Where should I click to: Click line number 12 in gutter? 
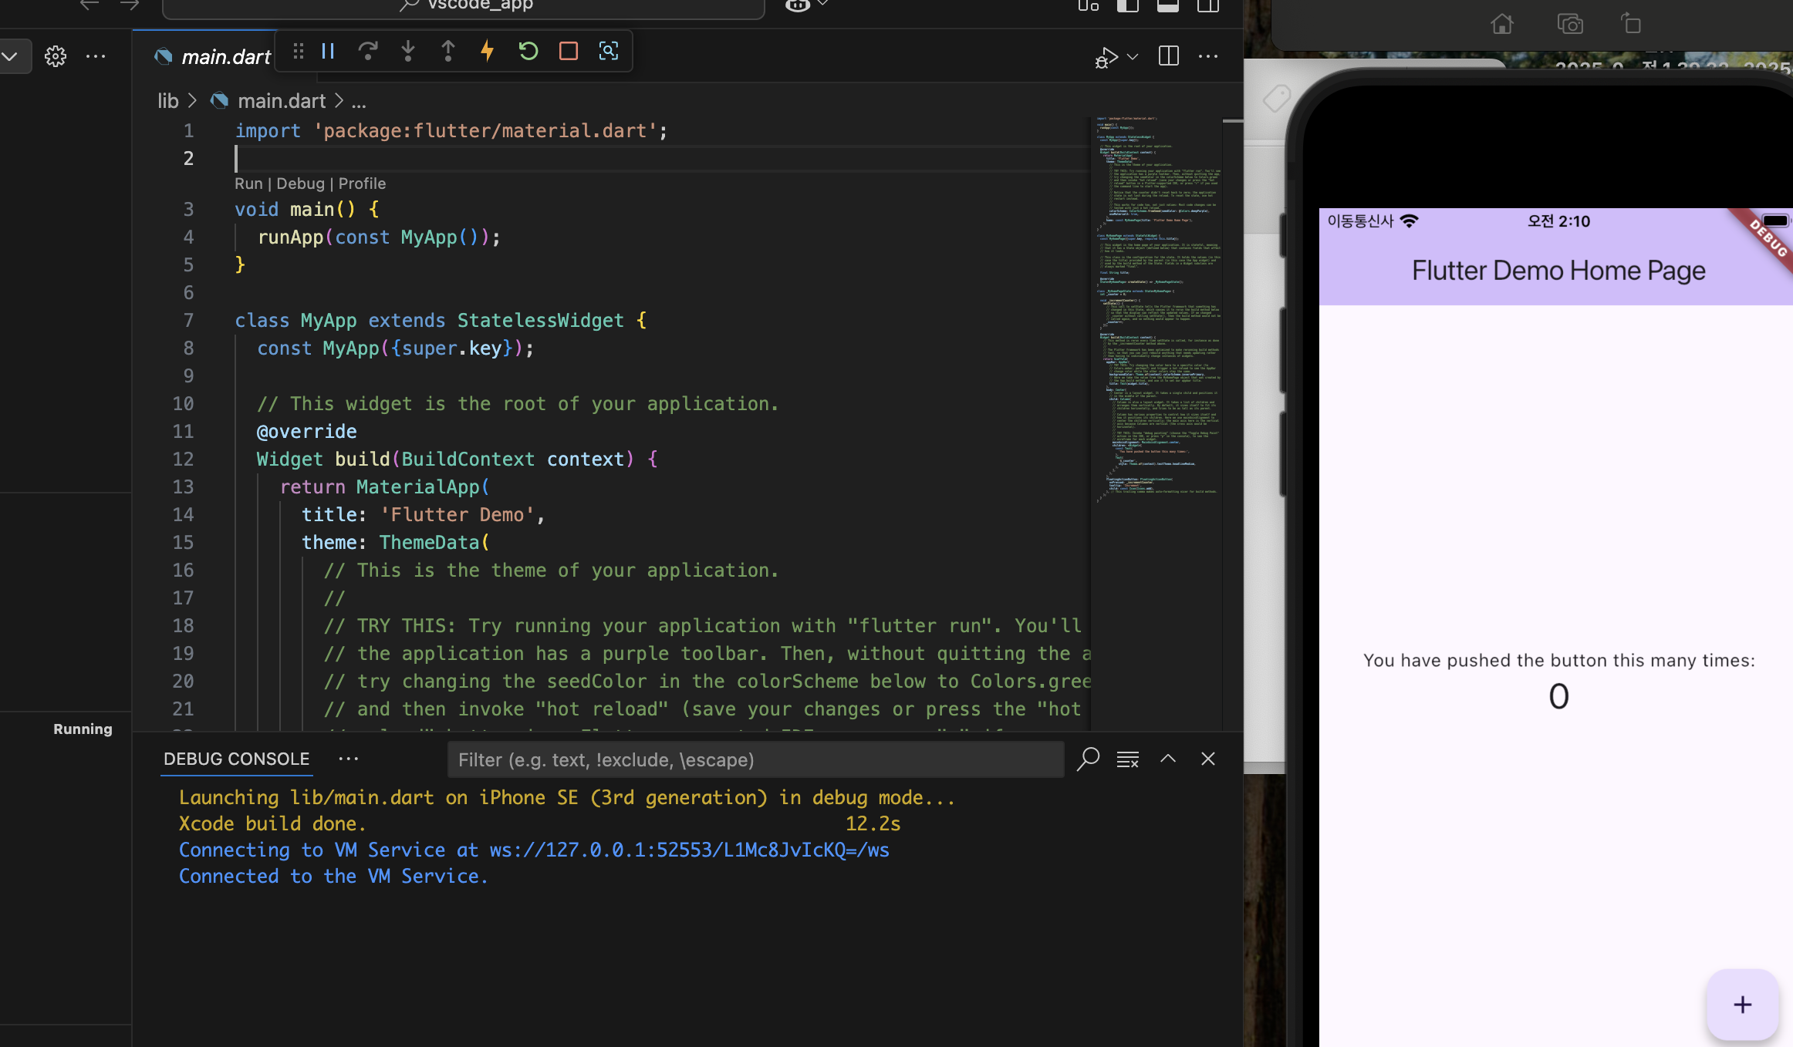click(183, 460)
